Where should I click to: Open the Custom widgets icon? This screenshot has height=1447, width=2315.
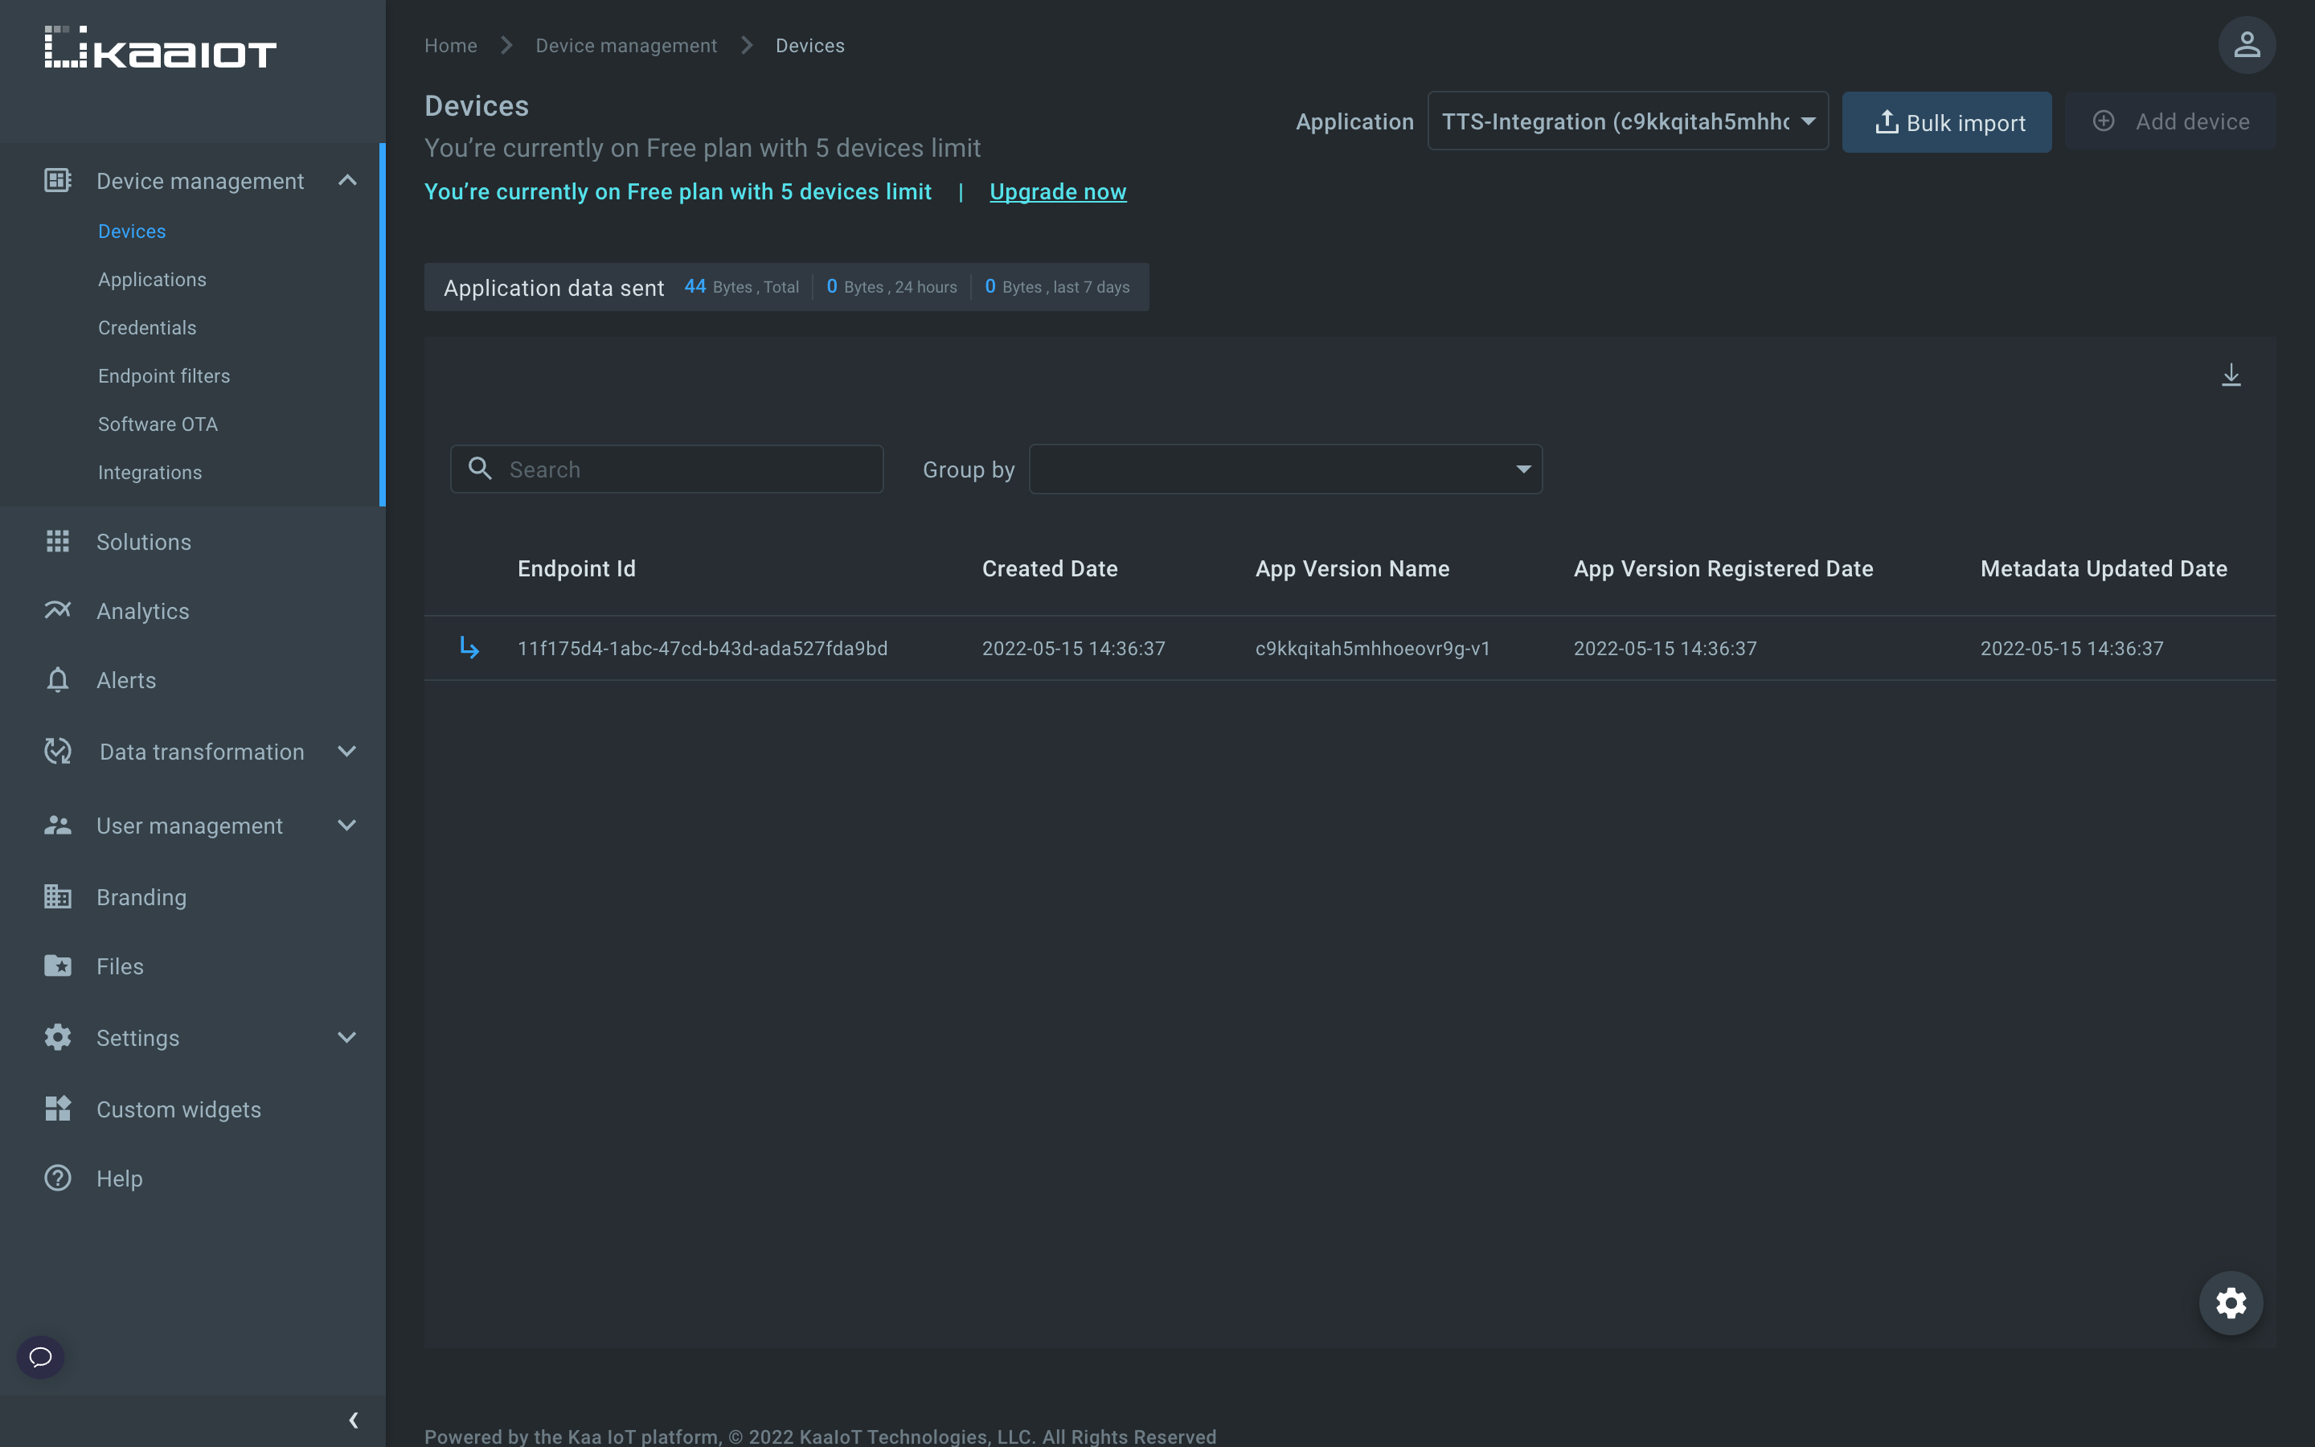(x=56, y=1109)
